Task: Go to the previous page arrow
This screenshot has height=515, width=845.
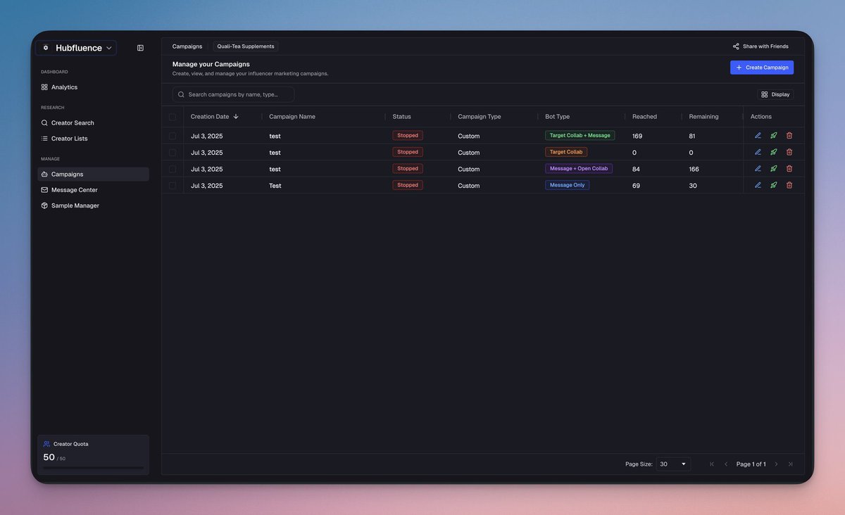Action: coord(726,464)
